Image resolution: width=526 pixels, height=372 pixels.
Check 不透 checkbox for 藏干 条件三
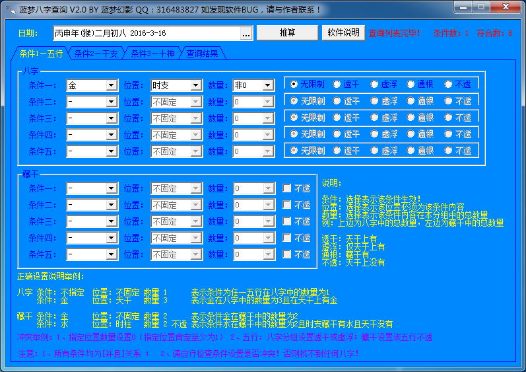(x=287, y=221)
